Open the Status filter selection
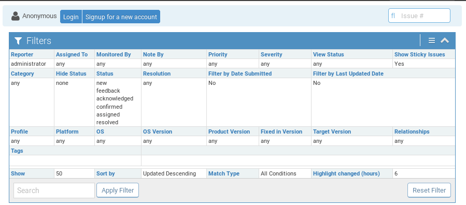 pos(105,74)
